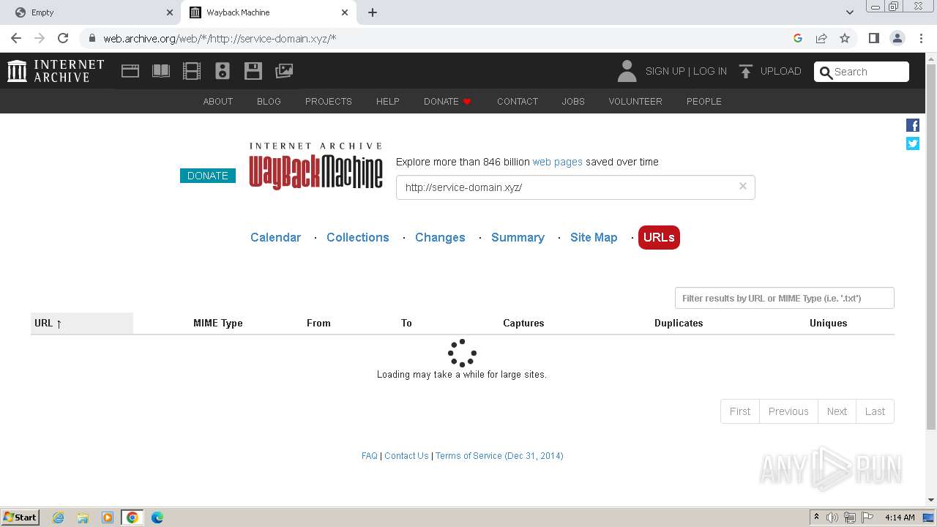This screenshot has width=937, height=527.
Task: Click the UPLOAD link text
Action: pyautogui.click(x=781, y=71)
